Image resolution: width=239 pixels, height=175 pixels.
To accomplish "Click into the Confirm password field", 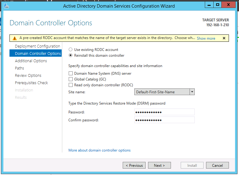I will click(164, 120).
